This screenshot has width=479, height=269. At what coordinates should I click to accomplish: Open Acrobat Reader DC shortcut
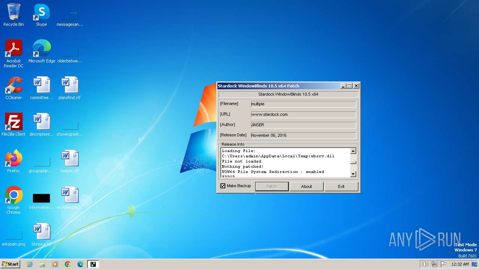pos(13,53)
